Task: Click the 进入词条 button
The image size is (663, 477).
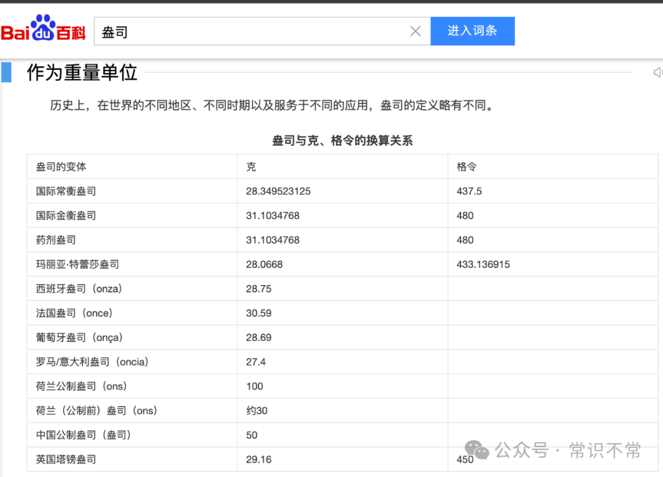Action: pyautogui.click(x=472, y=31)
